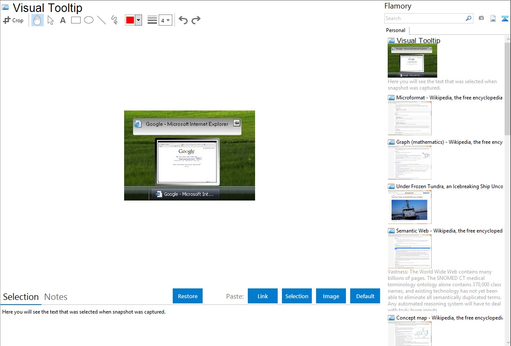This screenshot has width=511, height=346.
Task: Paste as Image
Action: 331,296
